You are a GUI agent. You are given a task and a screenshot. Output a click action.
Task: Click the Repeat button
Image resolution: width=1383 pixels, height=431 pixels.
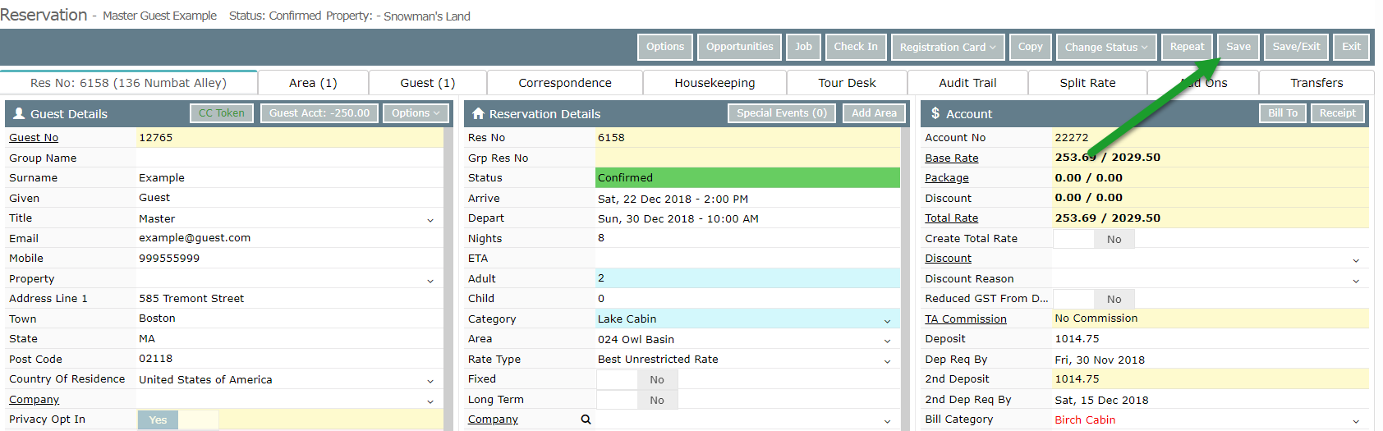point(1187,47)
